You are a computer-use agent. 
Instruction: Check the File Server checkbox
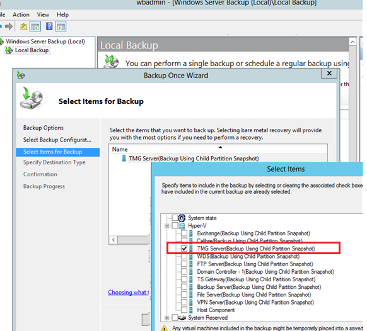coord(184,295)
